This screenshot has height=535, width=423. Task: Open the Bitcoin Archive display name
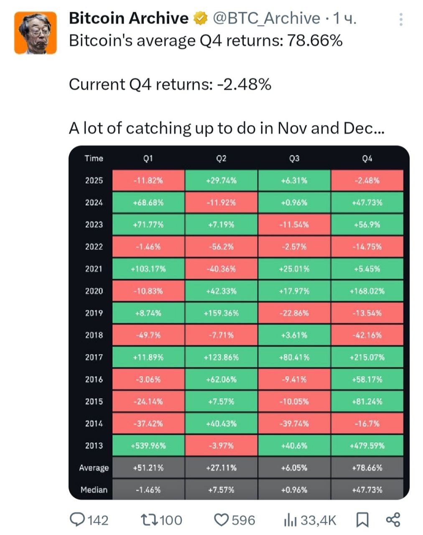[x=128, y=18]
